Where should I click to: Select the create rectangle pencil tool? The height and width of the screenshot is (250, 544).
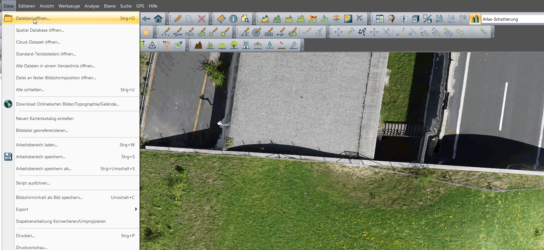tap(214, 32)
